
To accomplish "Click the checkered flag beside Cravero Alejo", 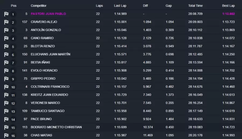I will tap(6, 22).
